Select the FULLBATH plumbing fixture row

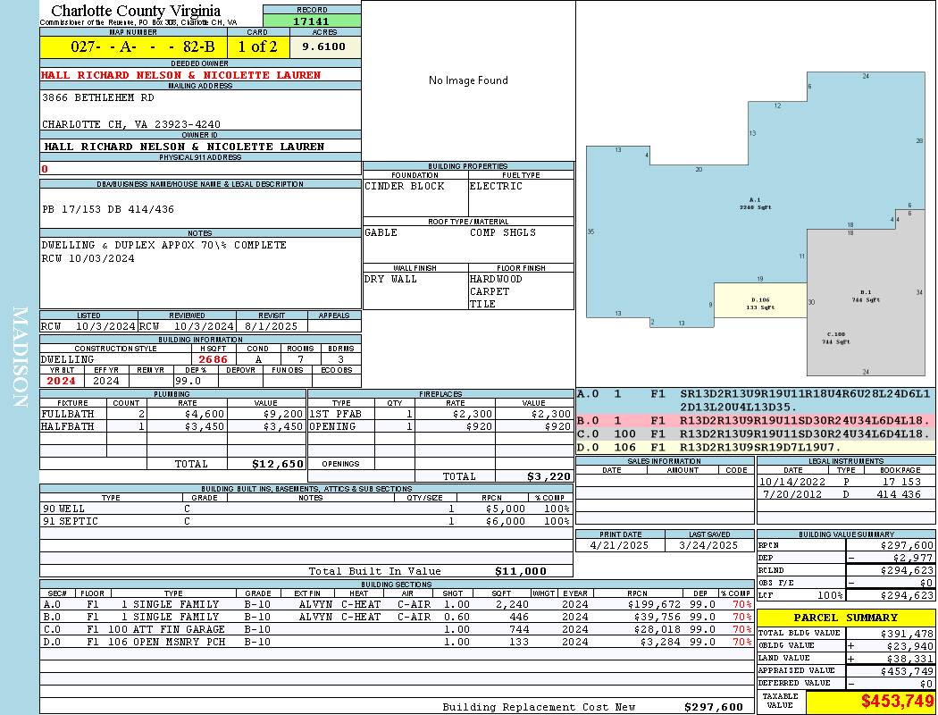[173, 414]
